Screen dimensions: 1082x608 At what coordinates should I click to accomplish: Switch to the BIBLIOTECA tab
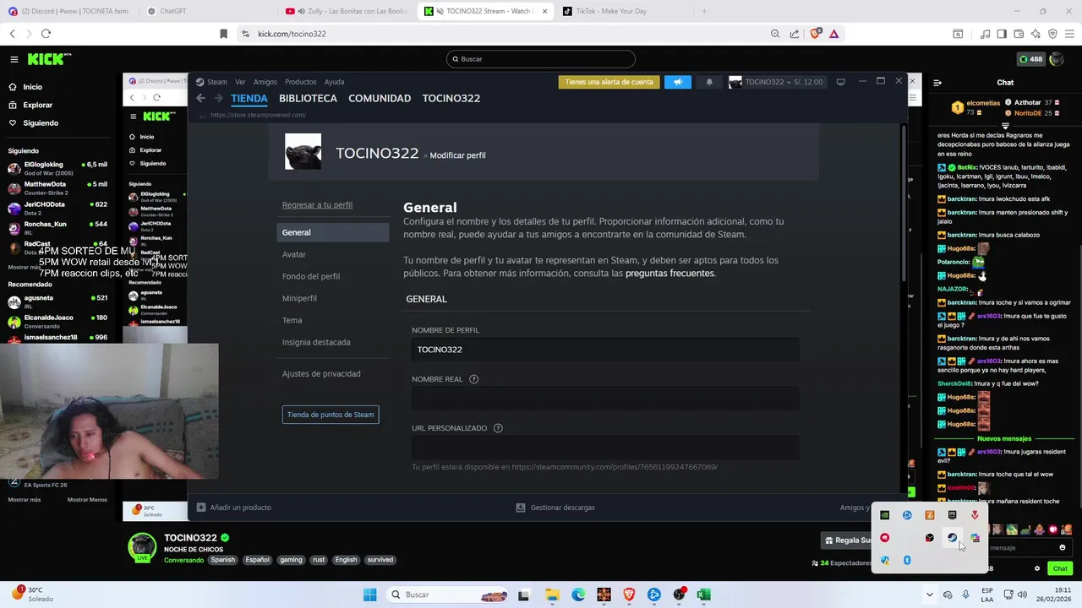[308, 98]
